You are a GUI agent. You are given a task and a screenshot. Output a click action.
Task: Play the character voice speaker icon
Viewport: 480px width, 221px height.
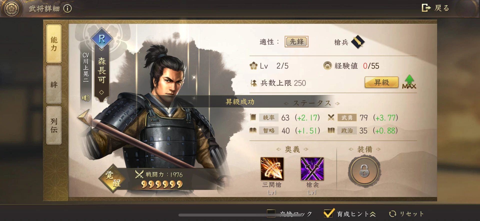pyautogui.click(x=86, y=98)
